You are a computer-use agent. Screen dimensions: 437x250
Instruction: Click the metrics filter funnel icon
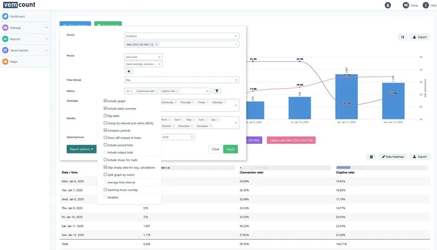tap(217, 91)
